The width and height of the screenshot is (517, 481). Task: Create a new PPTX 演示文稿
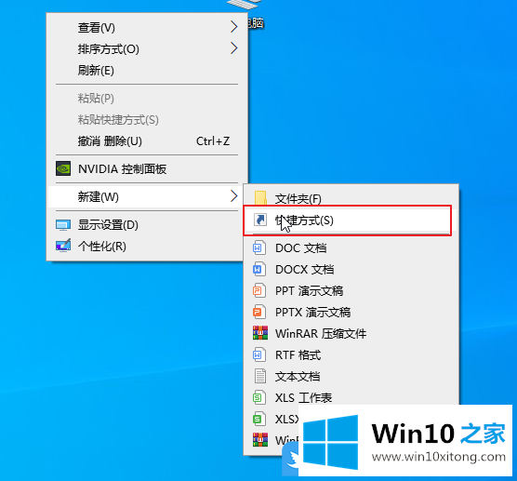[351, 312]
